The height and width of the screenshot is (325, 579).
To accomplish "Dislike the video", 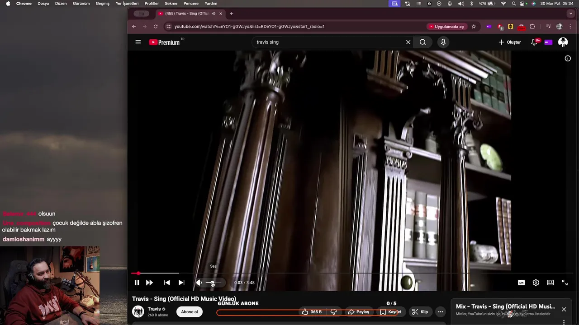I will [334, 312].
